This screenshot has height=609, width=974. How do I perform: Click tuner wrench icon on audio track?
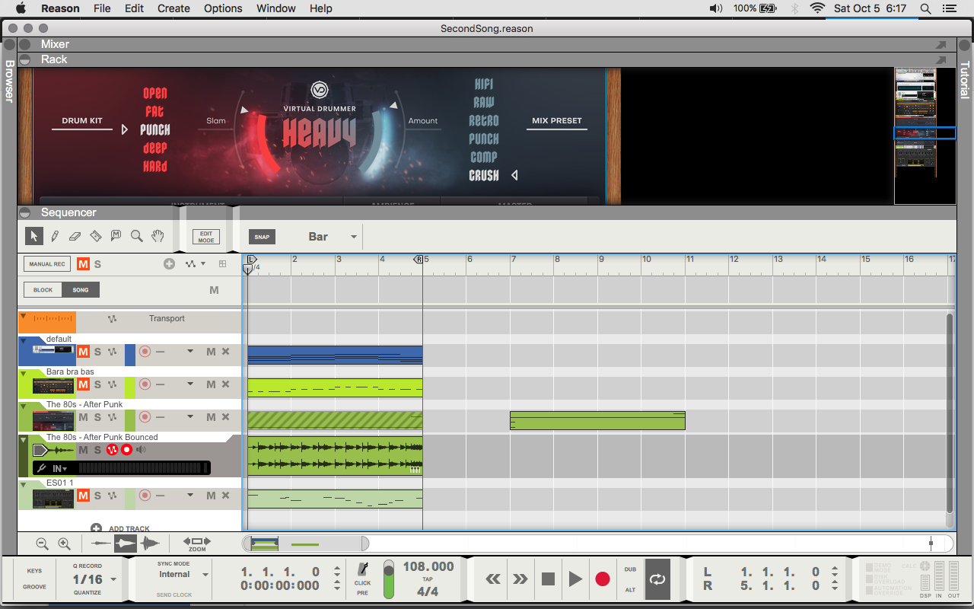[x=43, y=468]
